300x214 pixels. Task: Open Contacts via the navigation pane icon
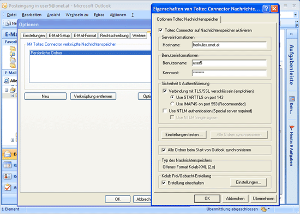tap(8, 176)
